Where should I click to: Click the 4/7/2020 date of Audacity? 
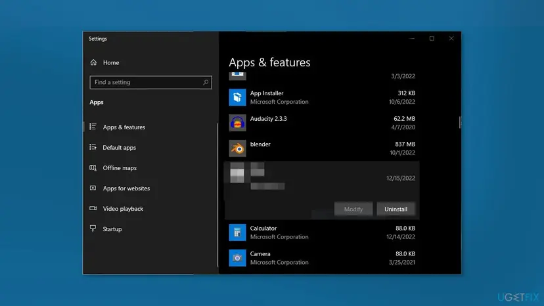pyautogui.click(x=403, y=127)
